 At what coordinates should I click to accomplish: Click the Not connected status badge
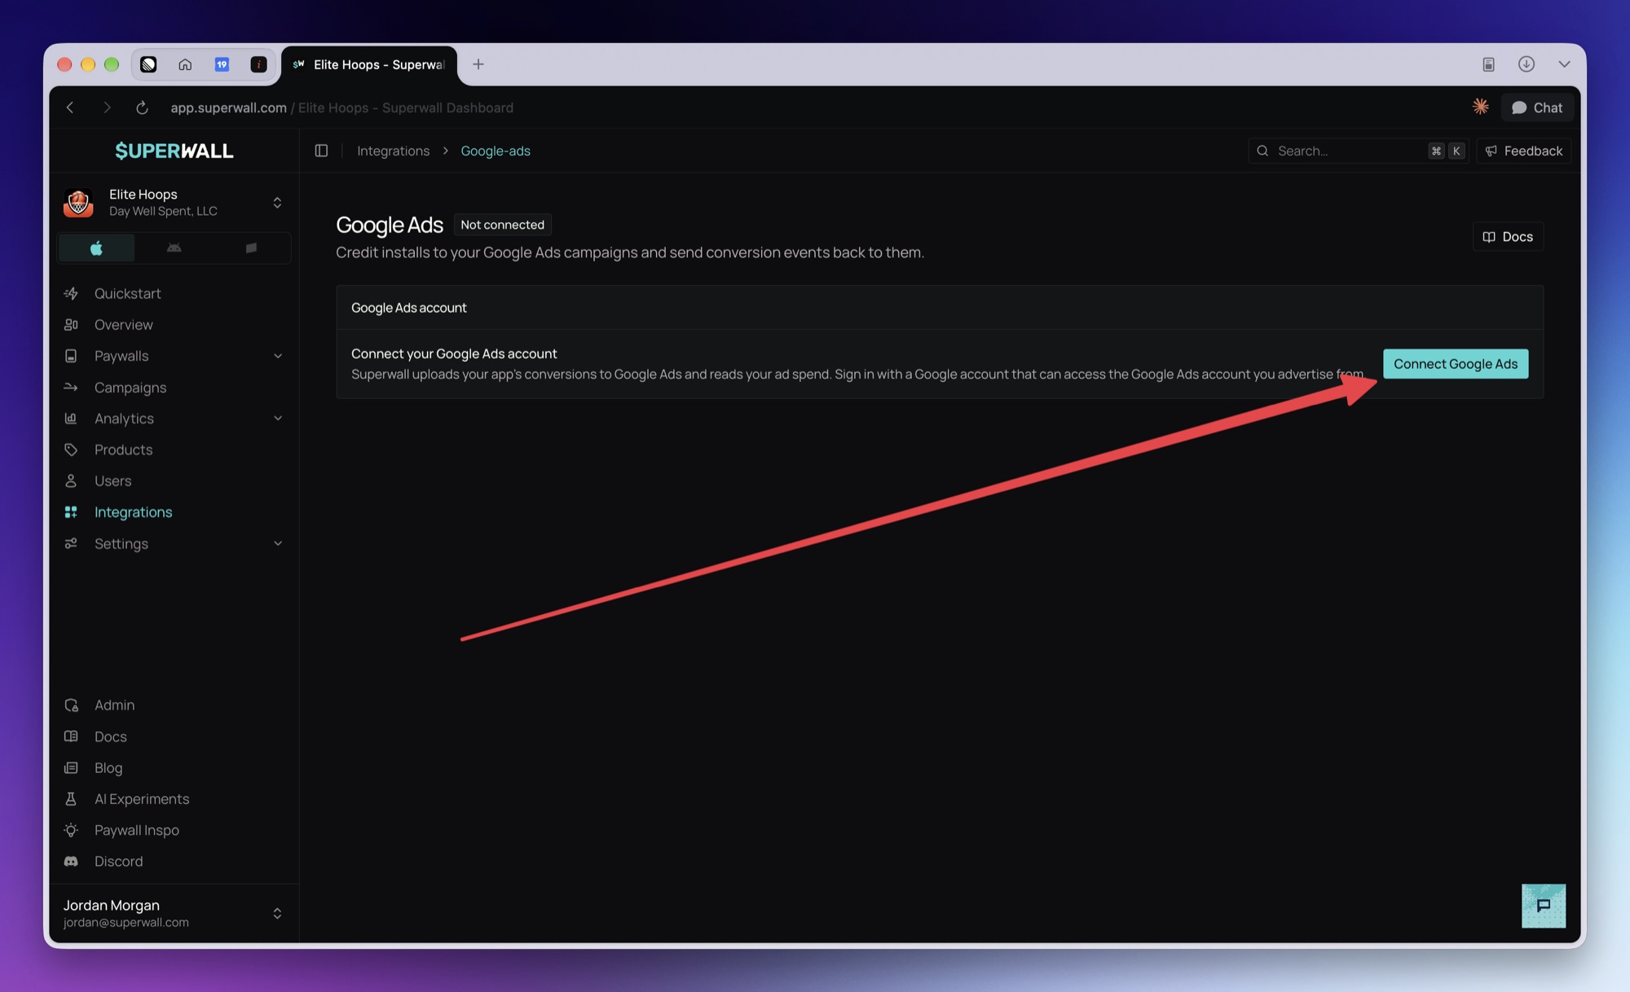[x=502, y=225]
